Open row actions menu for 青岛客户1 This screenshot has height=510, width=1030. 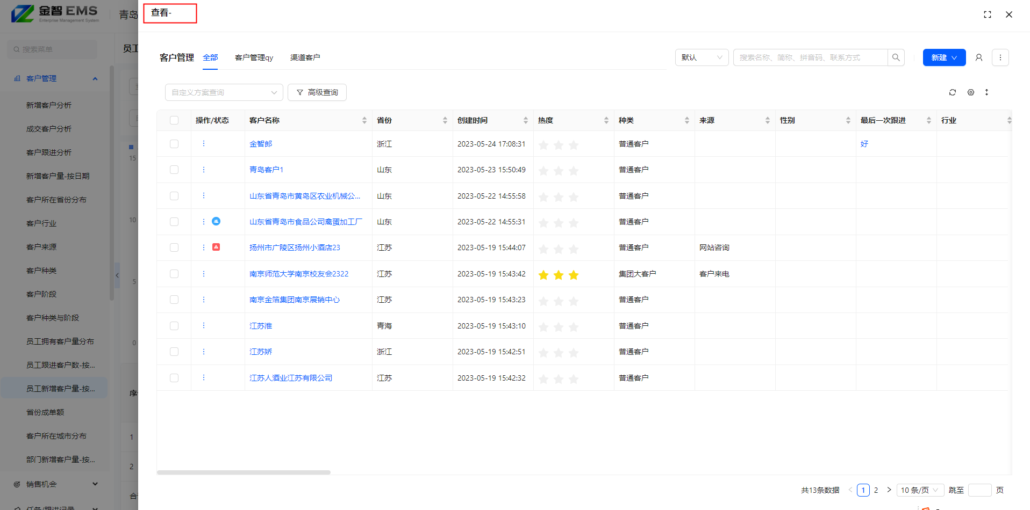coord(204,170)
